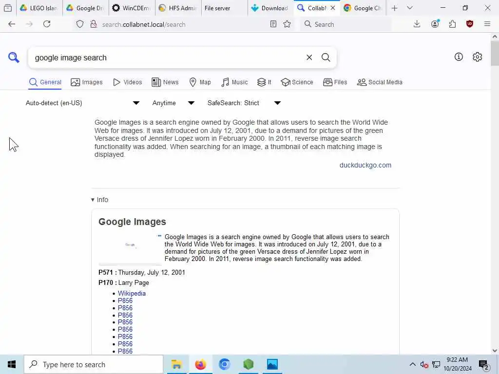The height and width of the screenshot is (374, 499).
Task: Select the It search category
Action: (264, 82)
